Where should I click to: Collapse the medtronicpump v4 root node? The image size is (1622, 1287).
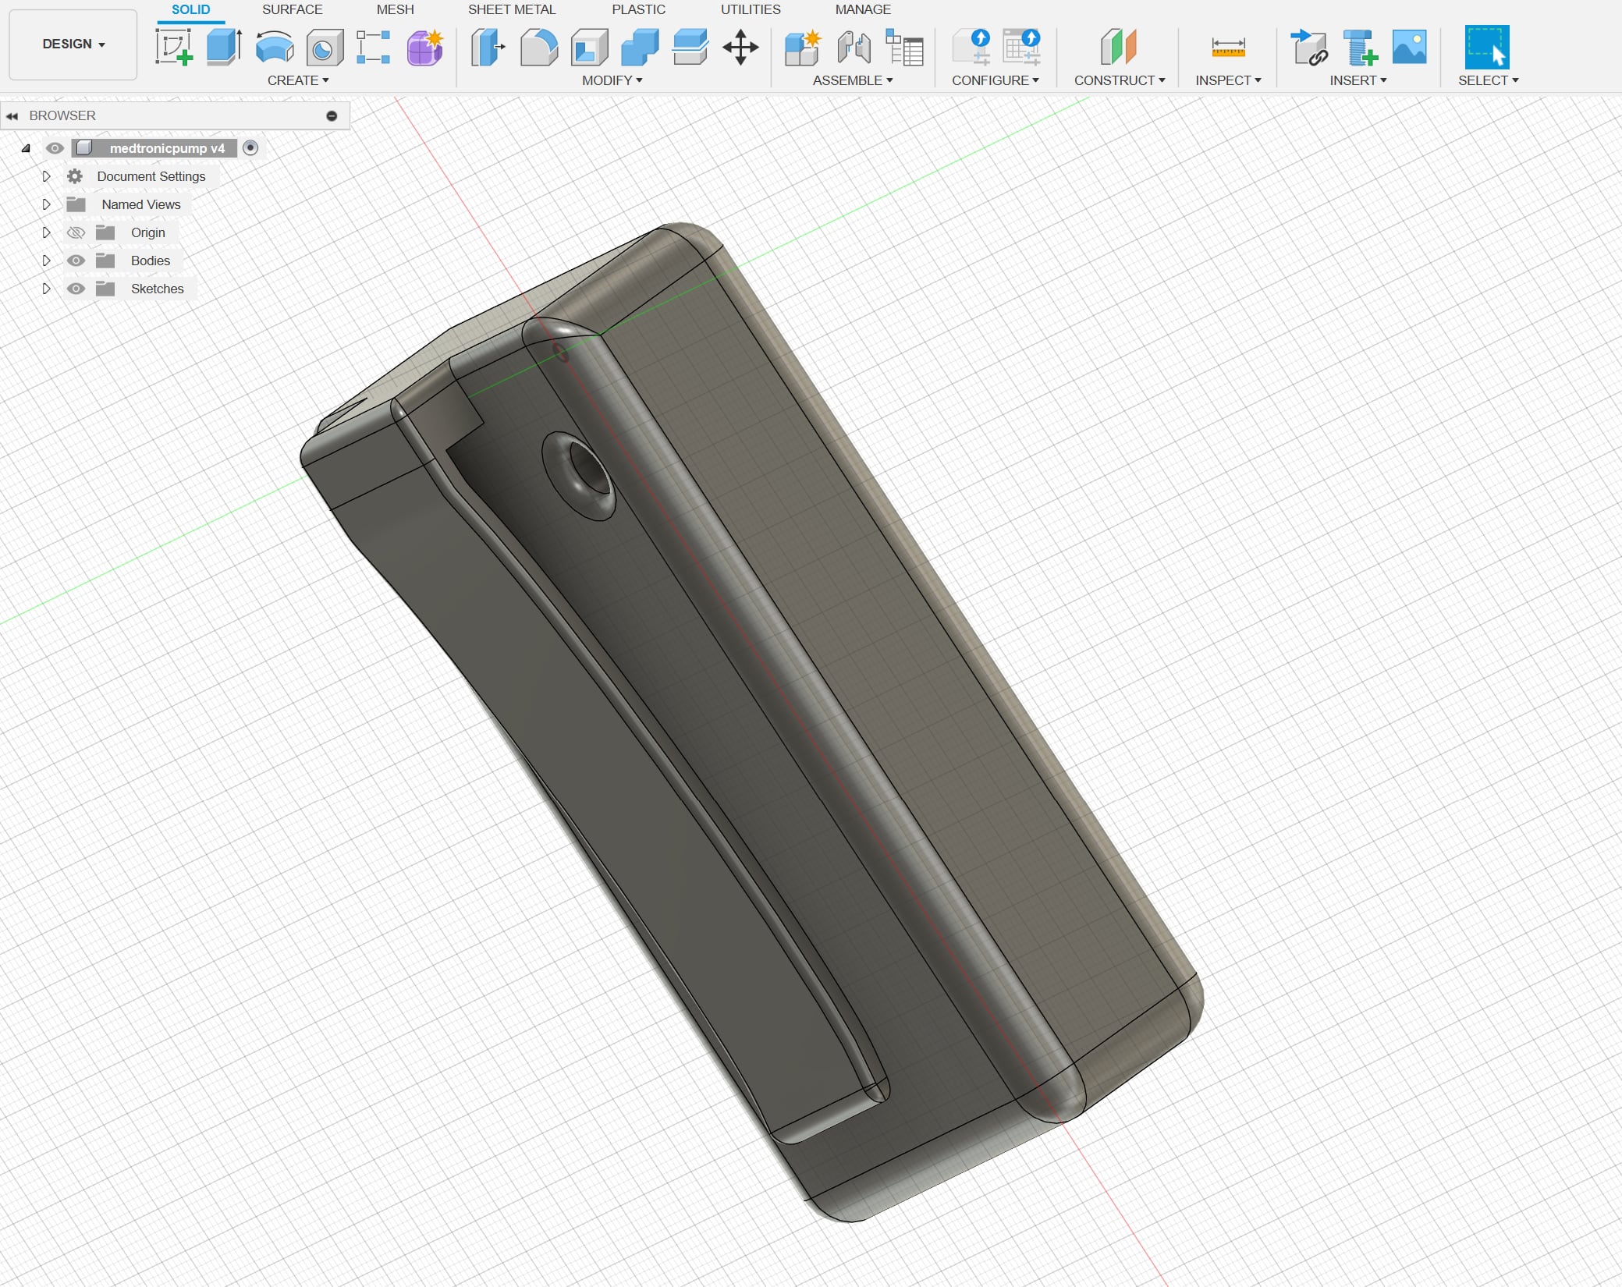26,148
